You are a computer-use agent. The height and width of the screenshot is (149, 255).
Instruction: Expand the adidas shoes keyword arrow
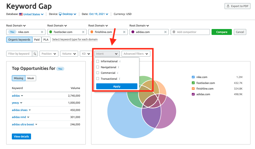(x=30, y=110)
